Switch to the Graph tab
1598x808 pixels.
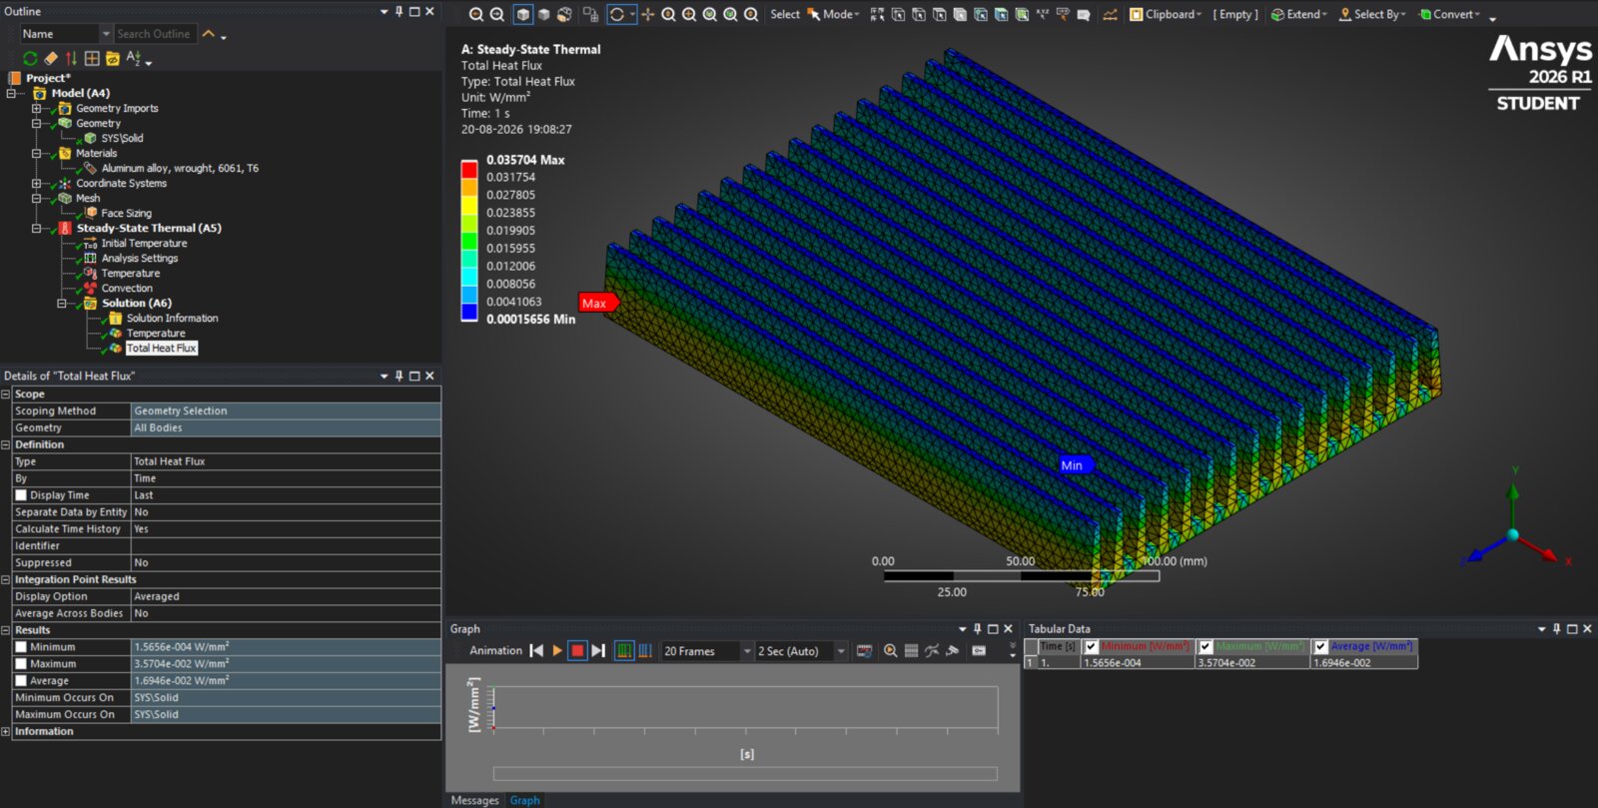(524, 800)
